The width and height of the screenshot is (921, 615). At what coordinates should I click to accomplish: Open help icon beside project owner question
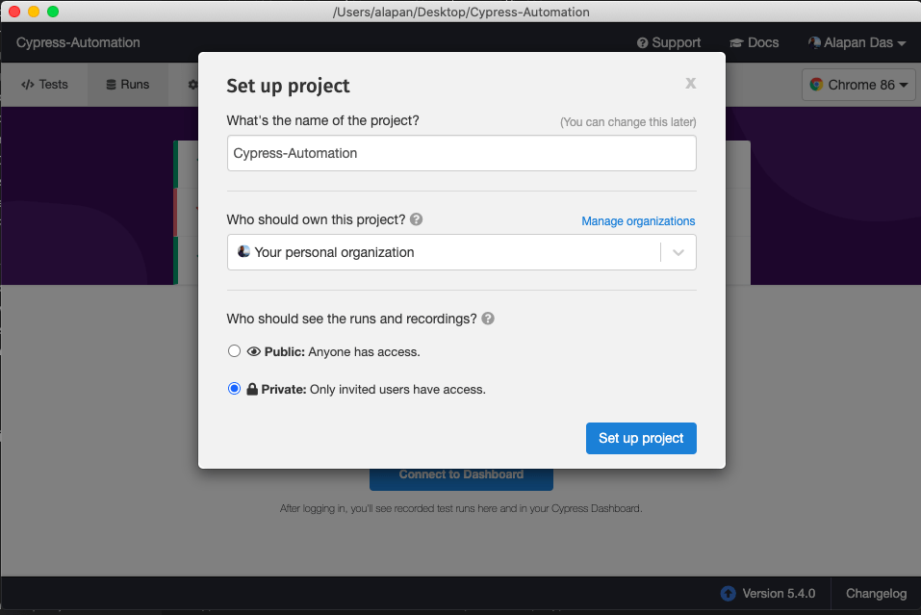click(x=417, y=219)
